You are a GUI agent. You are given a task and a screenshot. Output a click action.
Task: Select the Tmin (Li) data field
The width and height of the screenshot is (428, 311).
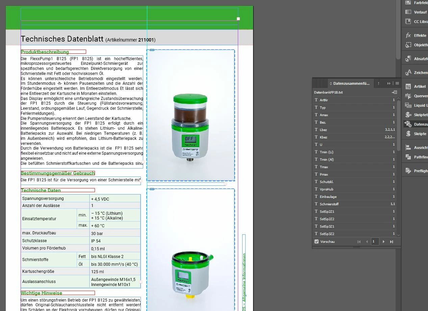point(355,152)
